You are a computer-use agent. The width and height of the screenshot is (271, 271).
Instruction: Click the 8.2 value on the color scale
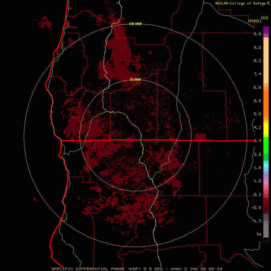point(257,61)
